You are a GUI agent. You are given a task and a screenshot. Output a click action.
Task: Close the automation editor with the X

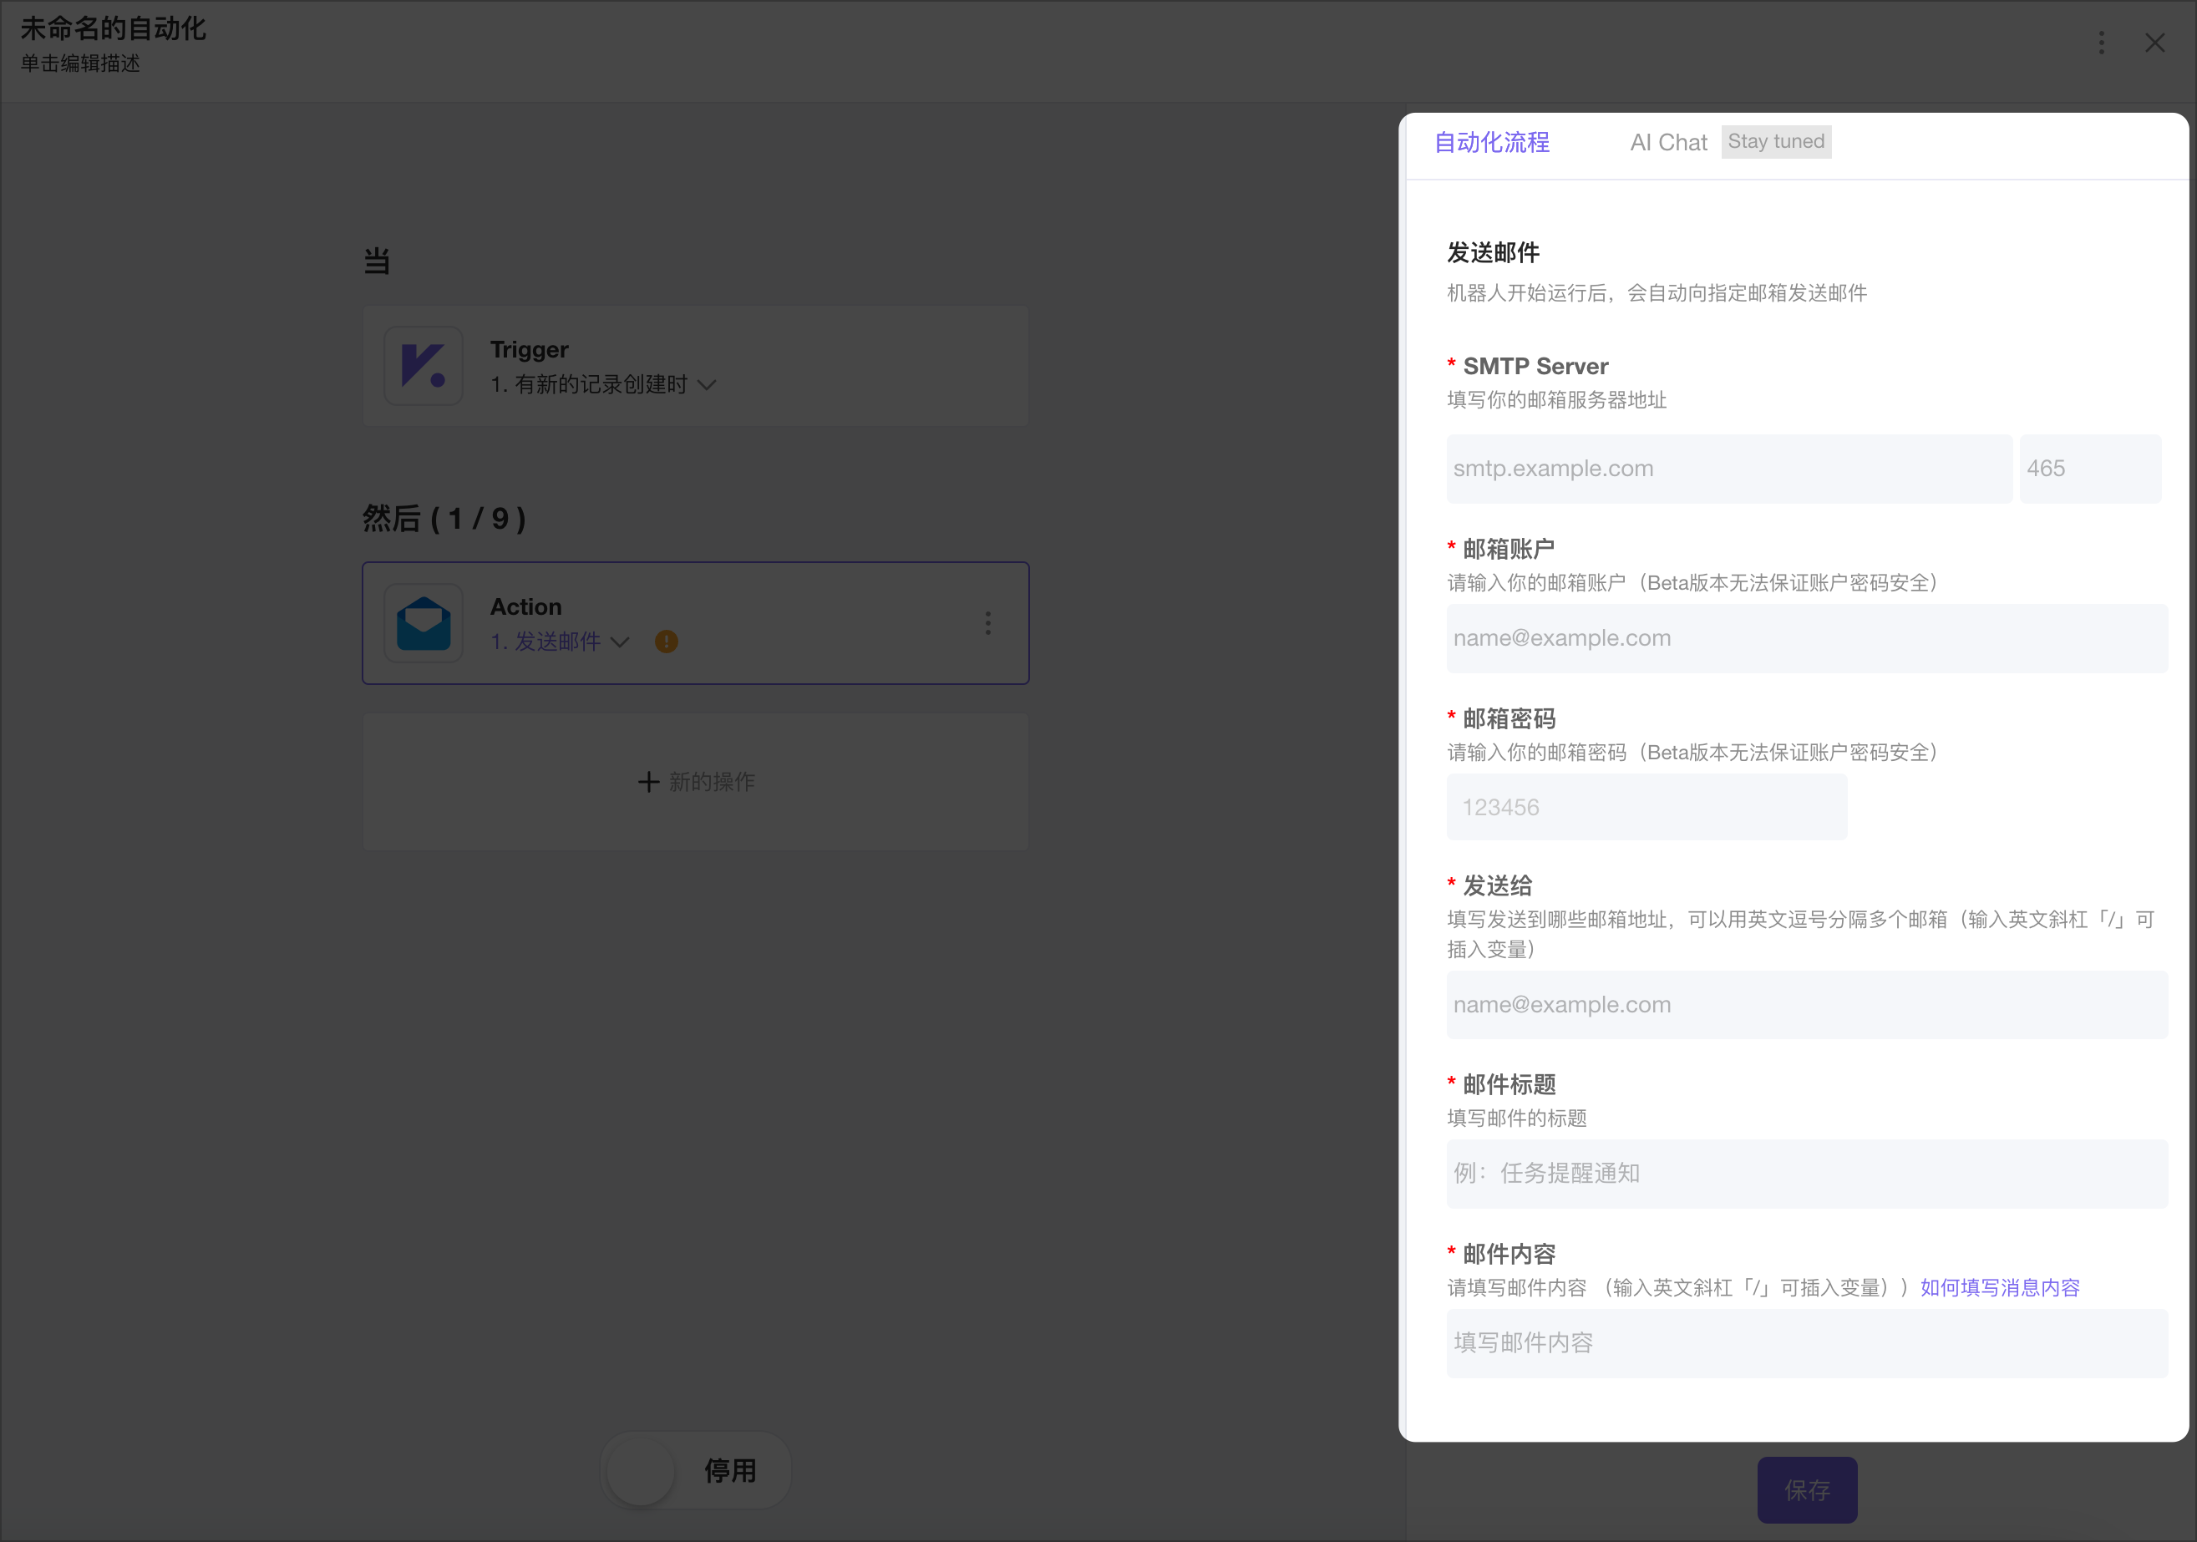pyautogui.click(x=2155, y=42)
